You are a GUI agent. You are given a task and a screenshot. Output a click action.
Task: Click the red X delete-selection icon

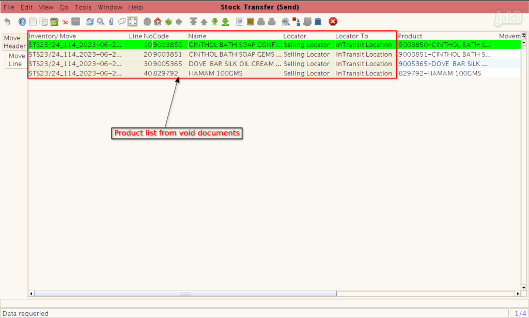65,22
